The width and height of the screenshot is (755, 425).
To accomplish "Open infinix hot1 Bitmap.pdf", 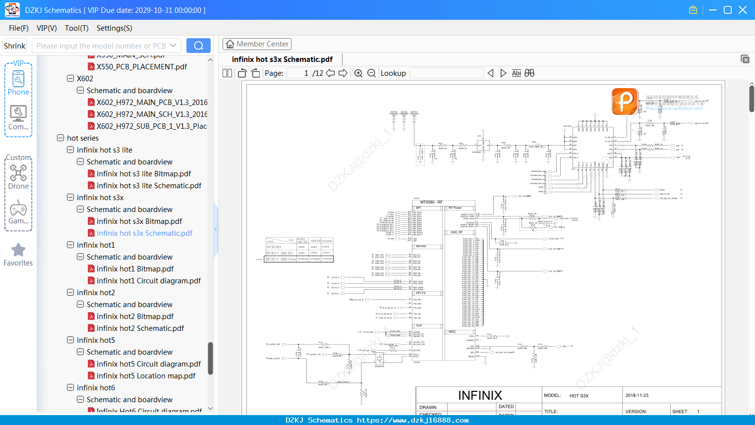I will [x=135, y=268].
